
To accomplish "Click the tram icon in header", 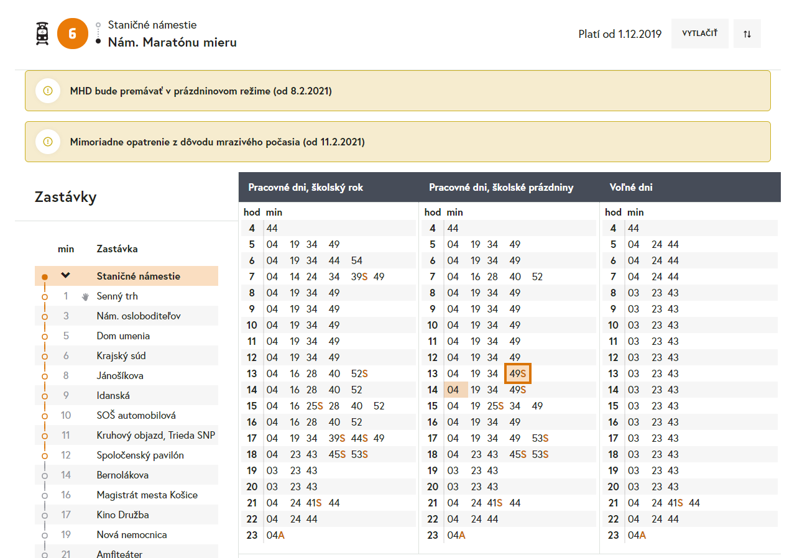I will (42, 34).
